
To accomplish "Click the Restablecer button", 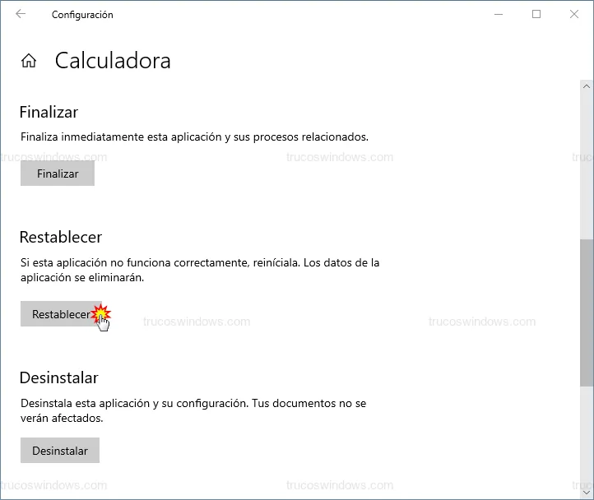I will pyautogui.click(x=61, y=314).
